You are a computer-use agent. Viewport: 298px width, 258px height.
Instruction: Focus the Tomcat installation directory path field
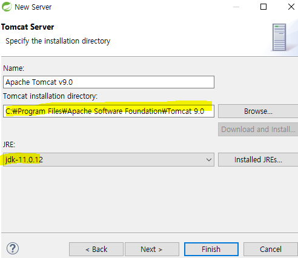[108, 111]
